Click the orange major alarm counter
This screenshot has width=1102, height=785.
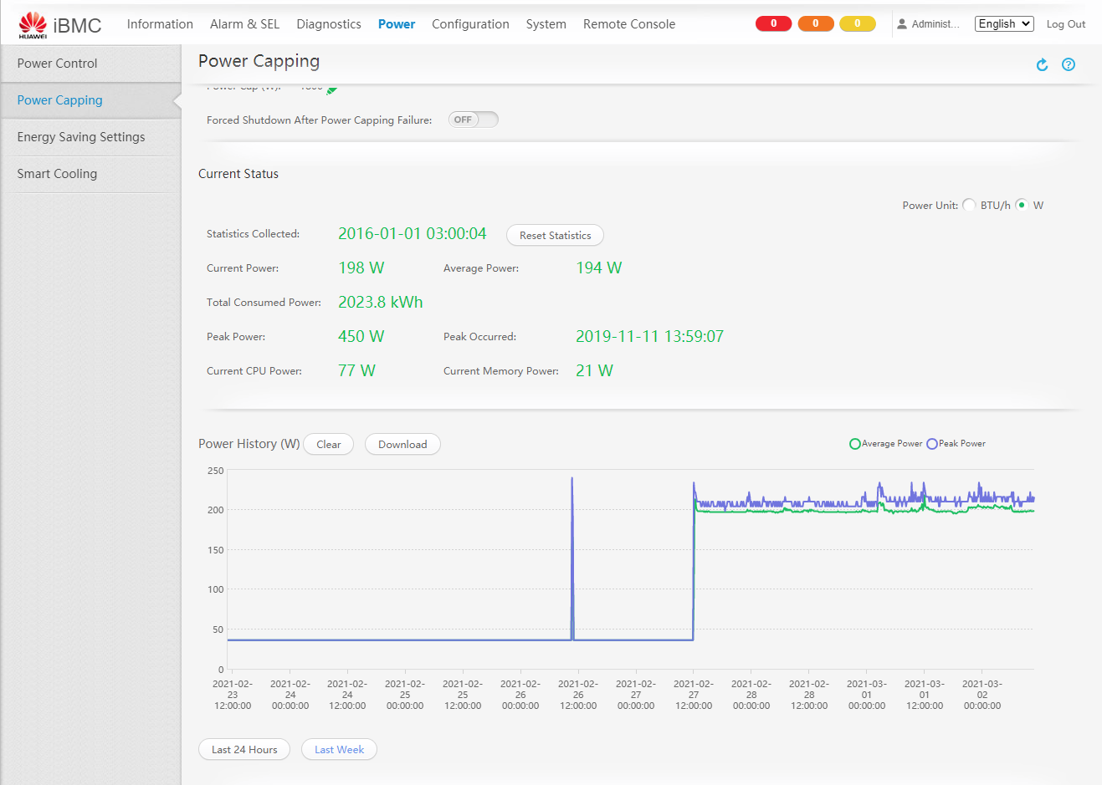pyautogui.click(x=815, y=23)
